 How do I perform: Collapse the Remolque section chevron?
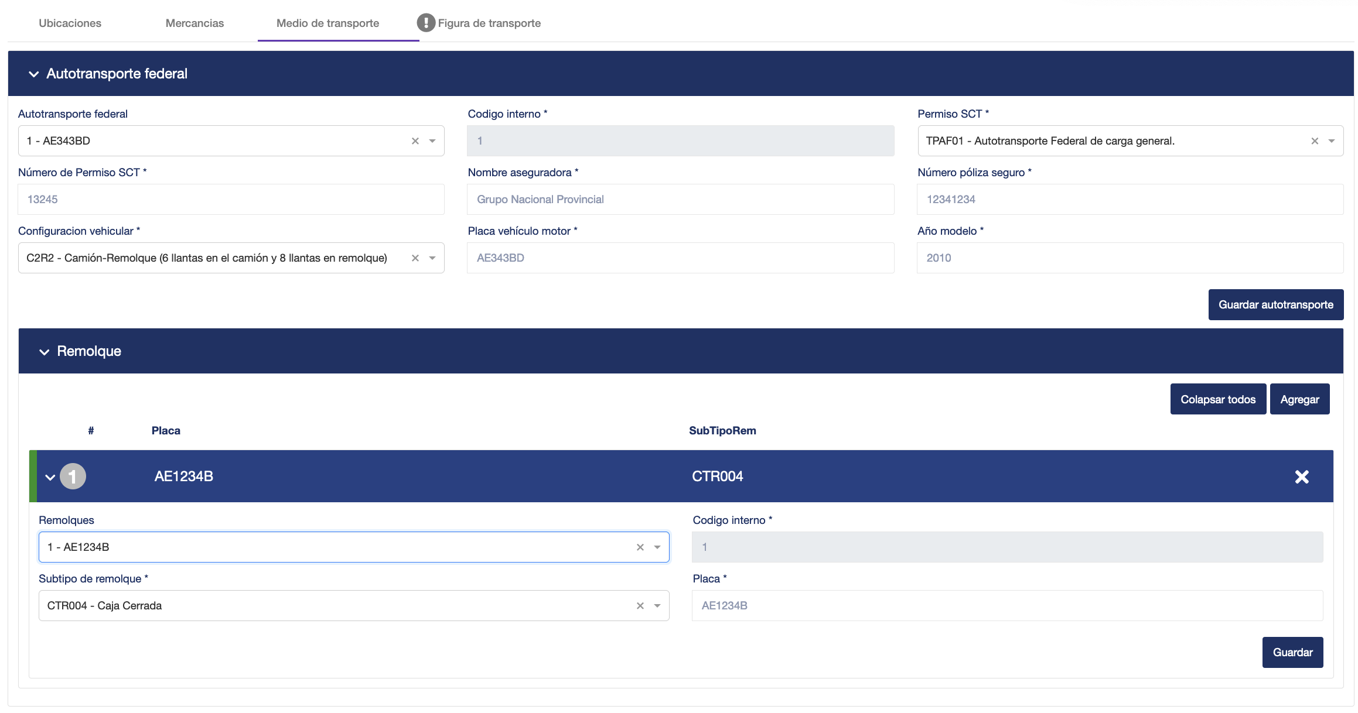[44, 351]
